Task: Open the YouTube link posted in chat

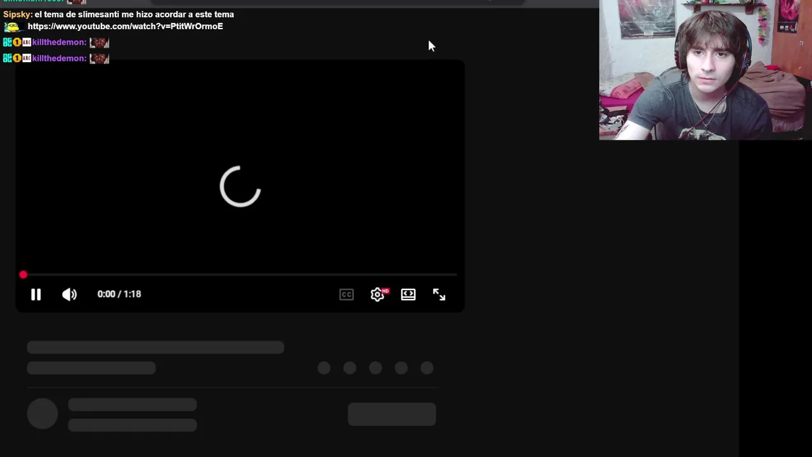Action: (x=125, y=27)
